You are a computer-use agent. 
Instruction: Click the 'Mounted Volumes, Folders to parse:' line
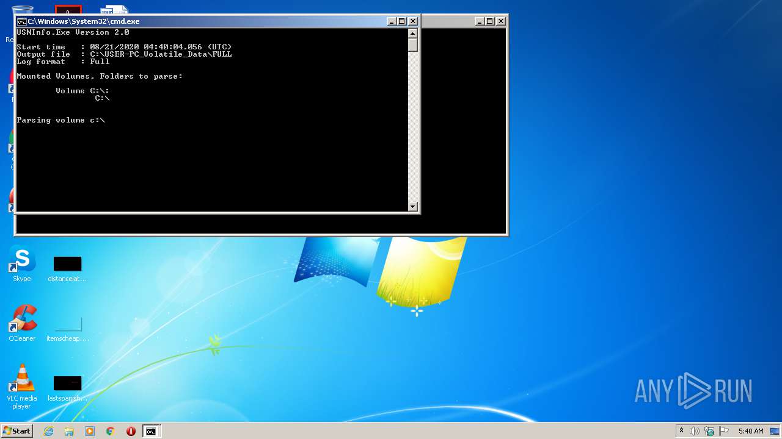(100, 76)
